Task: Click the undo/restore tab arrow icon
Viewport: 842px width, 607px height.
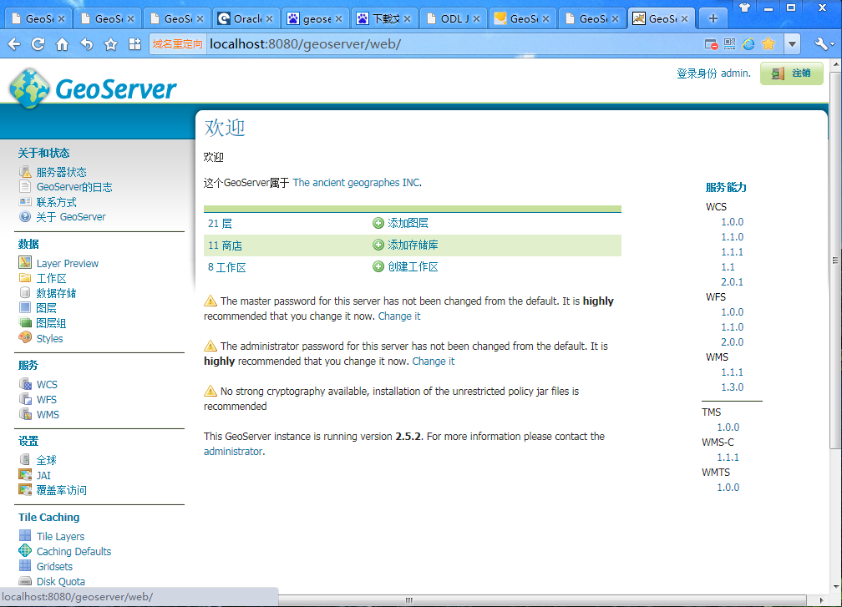Action: click(87, 44)
